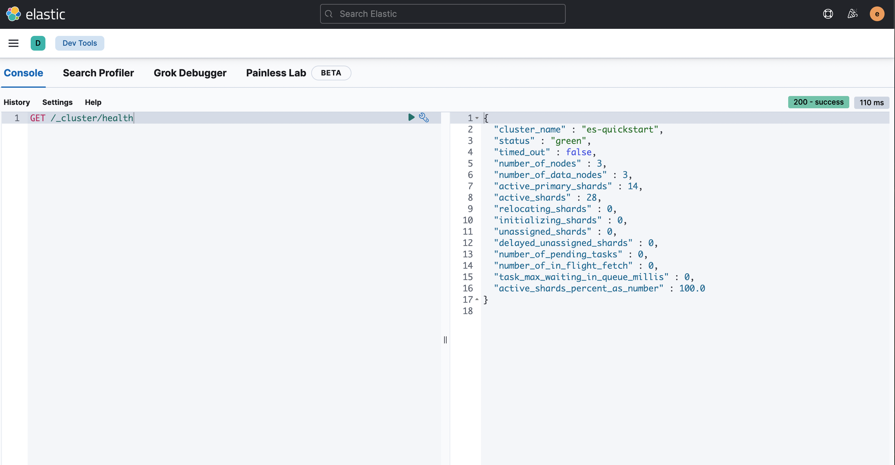Click the green D space avatar
The width and height of the screenshot is (895, 465).
pyautogui.click(x=38, y=43)
